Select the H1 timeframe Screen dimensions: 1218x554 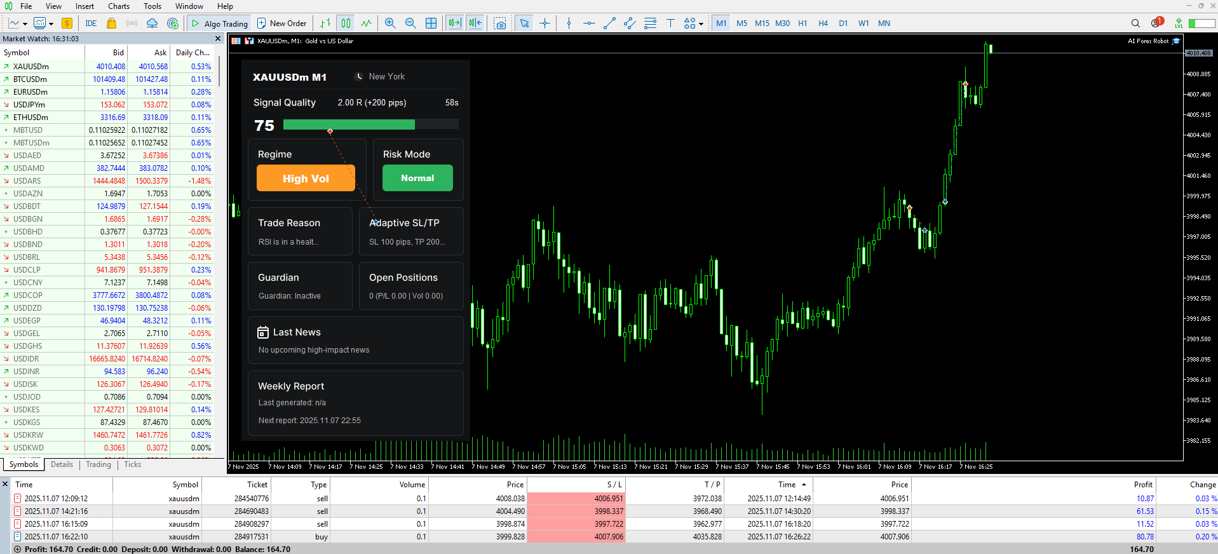pyautogui.click(x=802, y=24)
